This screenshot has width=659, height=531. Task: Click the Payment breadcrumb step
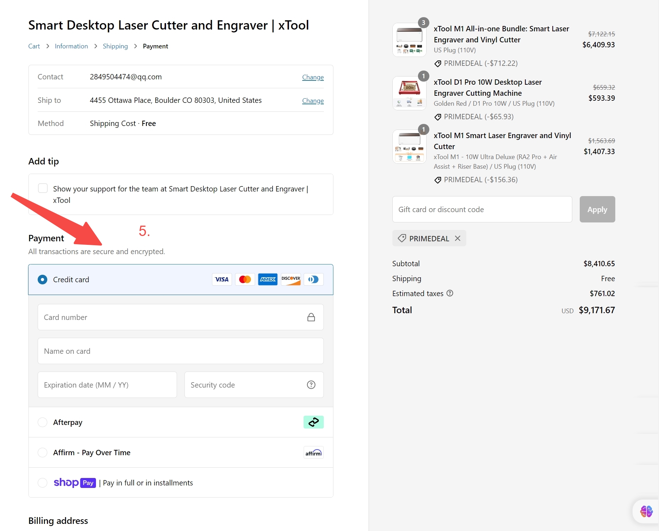coord(155,46)
